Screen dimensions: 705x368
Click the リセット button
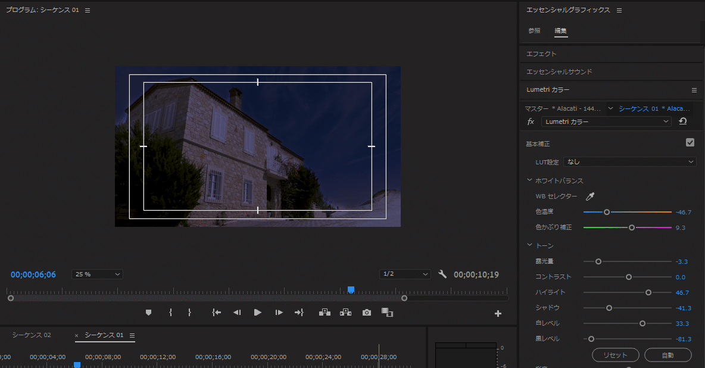pos(616,355)
